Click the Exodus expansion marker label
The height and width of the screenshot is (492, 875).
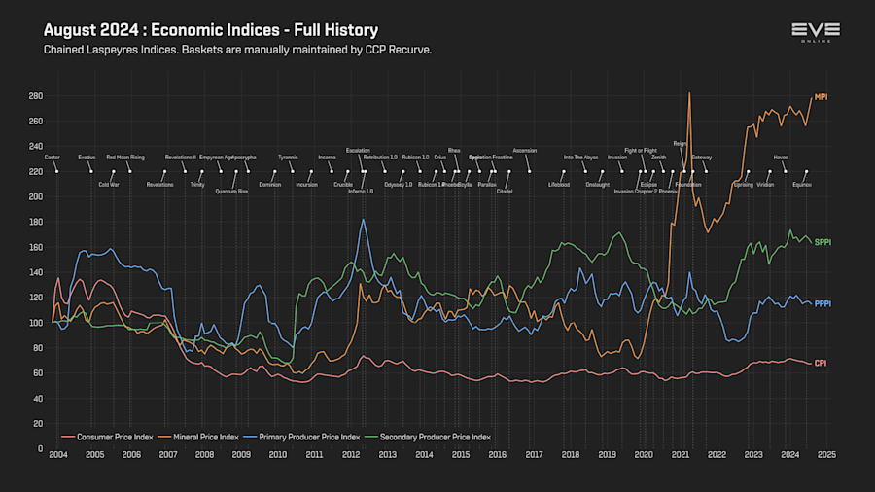[x=87, y=158]
